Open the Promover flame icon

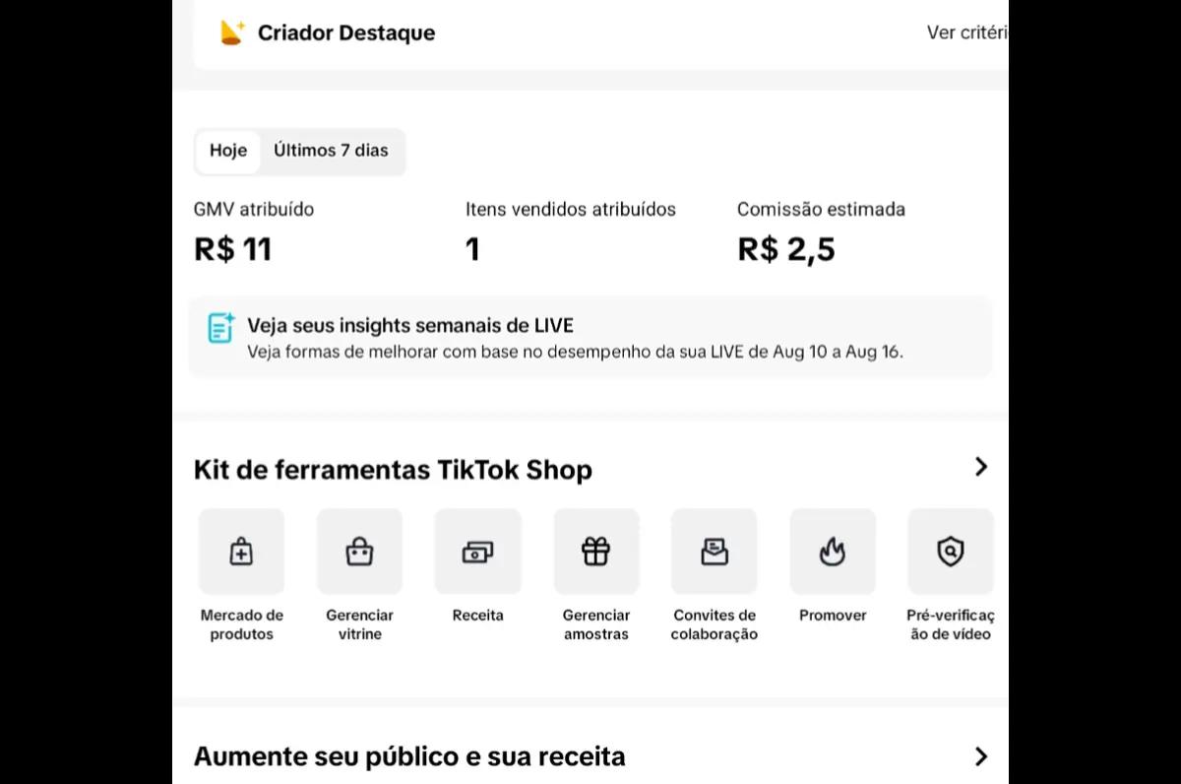pyautogui.click(x=833, y=552)
